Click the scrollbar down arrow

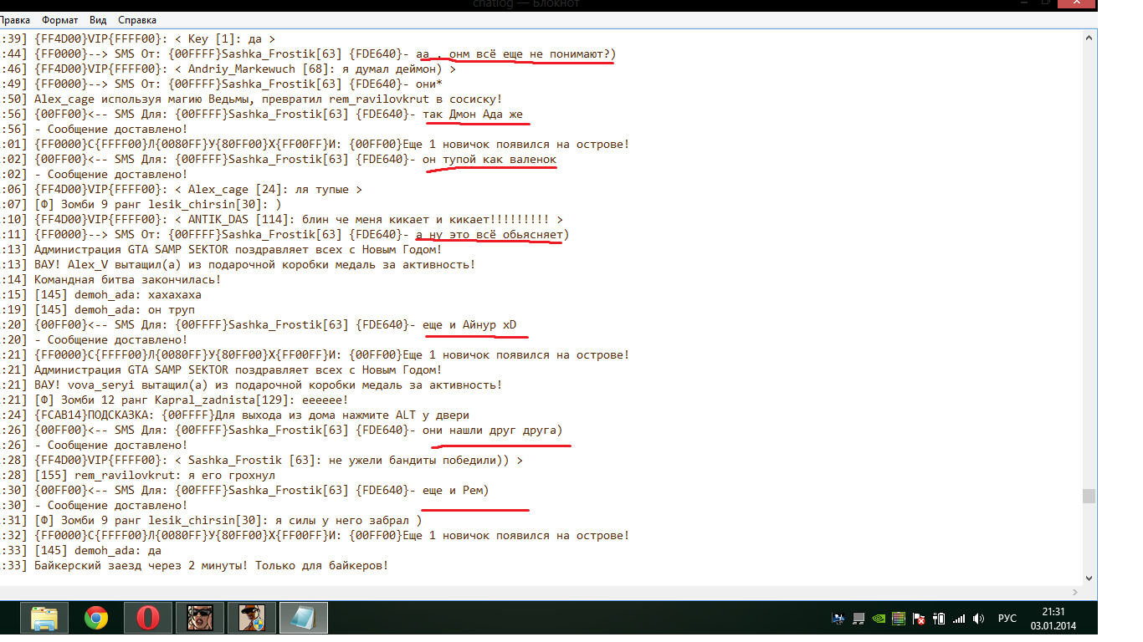1089,578
